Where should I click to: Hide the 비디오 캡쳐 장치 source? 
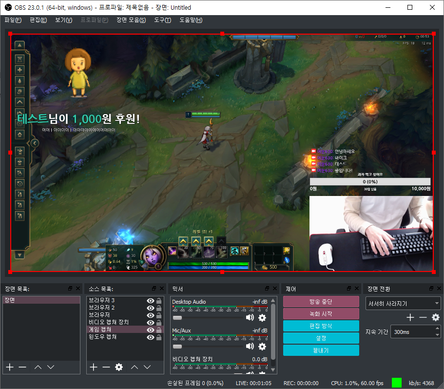pyautogui.click(x=151, y=323)
